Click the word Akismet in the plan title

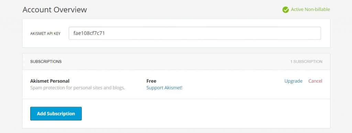(38, 81)
